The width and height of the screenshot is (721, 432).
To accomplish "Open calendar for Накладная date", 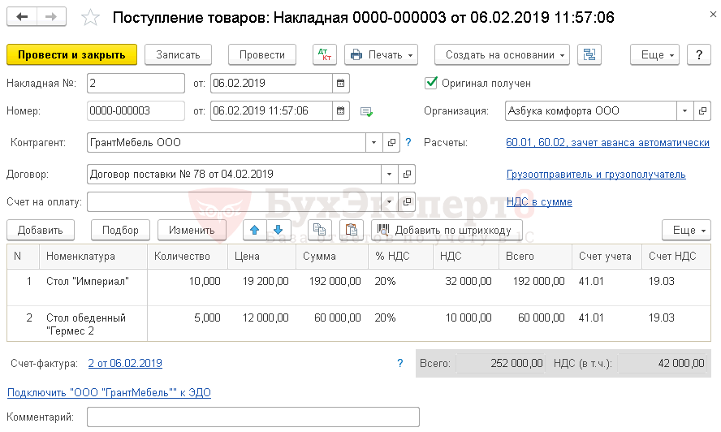I will tap(341, 84).
